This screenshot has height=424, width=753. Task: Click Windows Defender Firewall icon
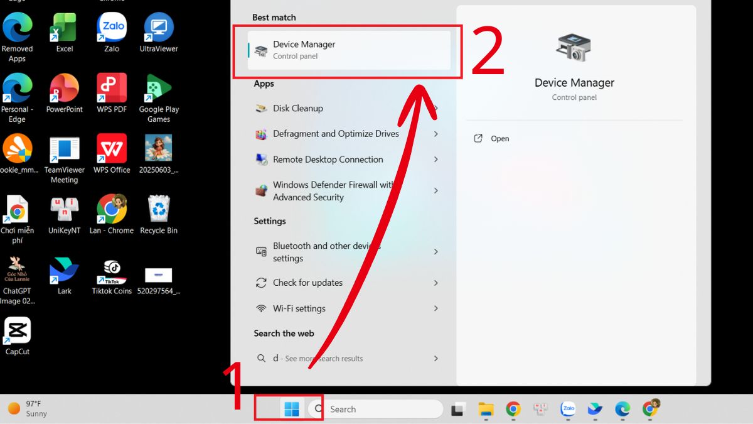(x=261, y=191)
